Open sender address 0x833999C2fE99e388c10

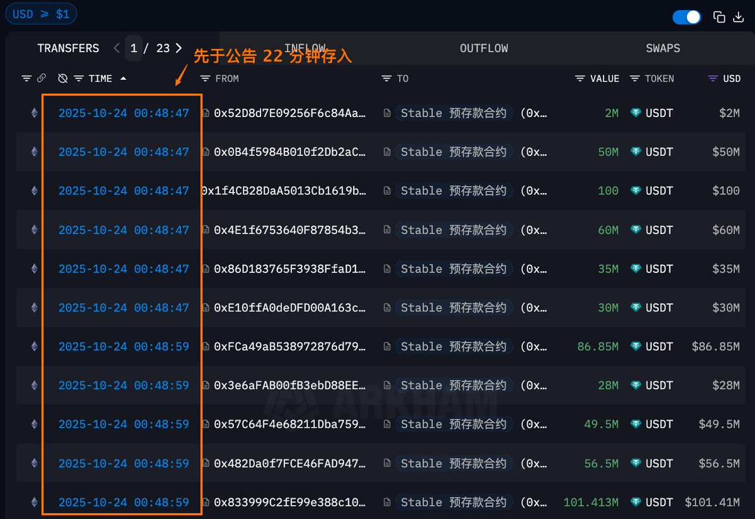click(x=290, y=503)
